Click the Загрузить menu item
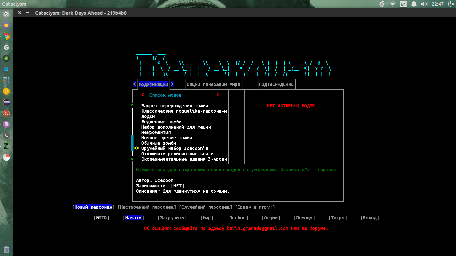 pos(172,218)
